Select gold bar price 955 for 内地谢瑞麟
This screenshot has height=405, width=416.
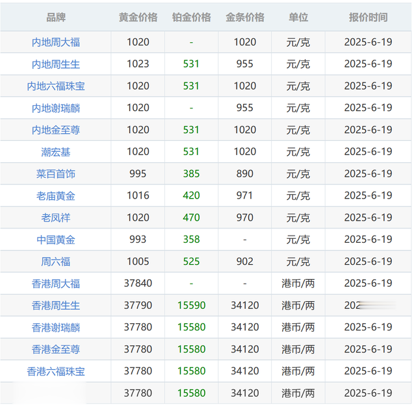[x=245, y=108]
